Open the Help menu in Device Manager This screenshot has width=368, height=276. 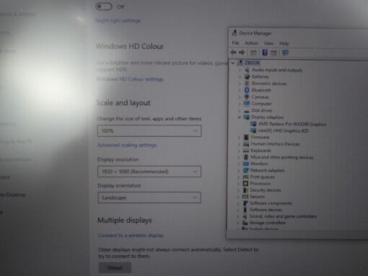(284, 43)
